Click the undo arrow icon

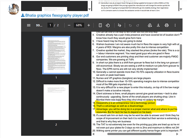tap(130, 25)
